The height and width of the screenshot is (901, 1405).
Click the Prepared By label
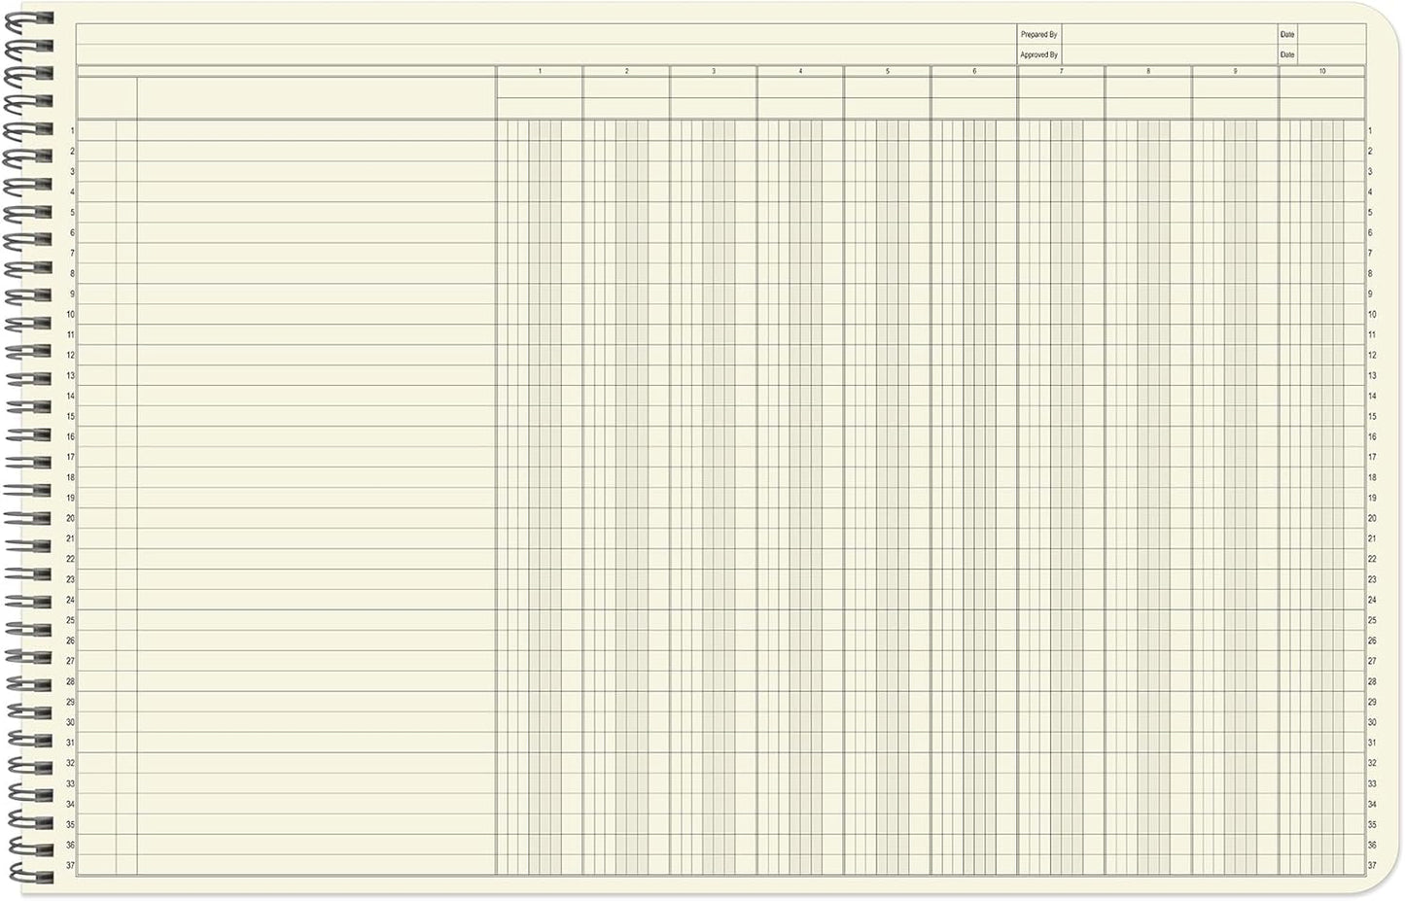coord(1038,32)
